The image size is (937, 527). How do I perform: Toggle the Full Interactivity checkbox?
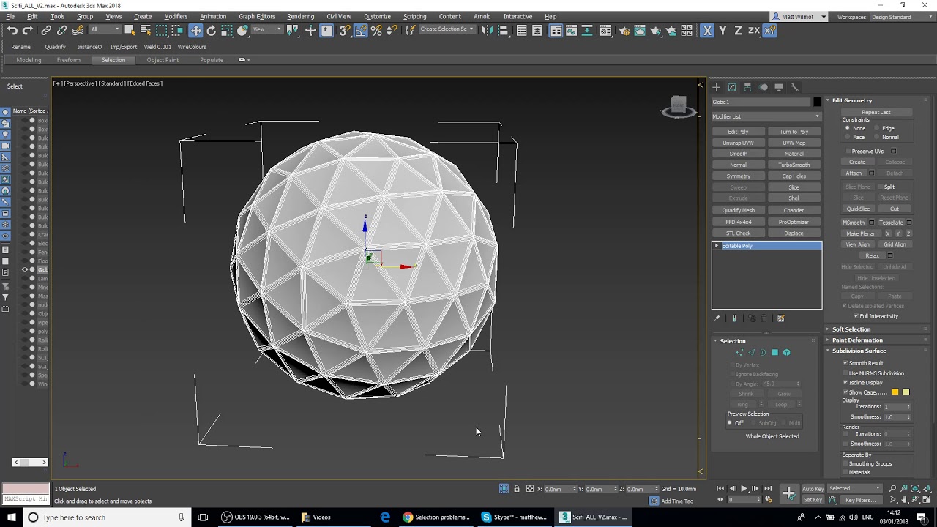pyautogui.click(x=856, y=316)
